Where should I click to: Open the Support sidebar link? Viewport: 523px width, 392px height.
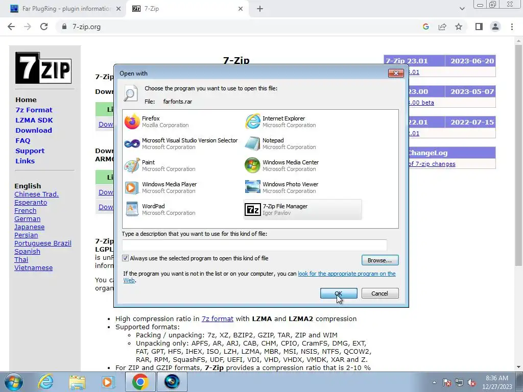[x=30, y=151]
